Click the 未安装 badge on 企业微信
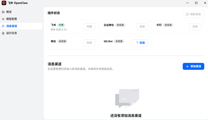This screenshot has height=120, width=208. tap(120, 25)
